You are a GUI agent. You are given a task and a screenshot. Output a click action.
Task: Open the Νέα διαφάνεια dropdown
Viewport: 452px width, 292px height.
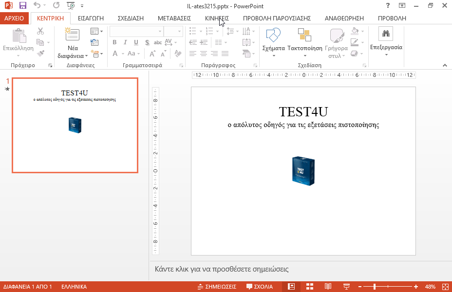tap(73, 52)
